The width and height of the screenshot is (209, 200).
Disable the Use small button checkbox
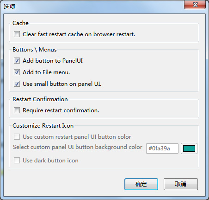point(17,84)
